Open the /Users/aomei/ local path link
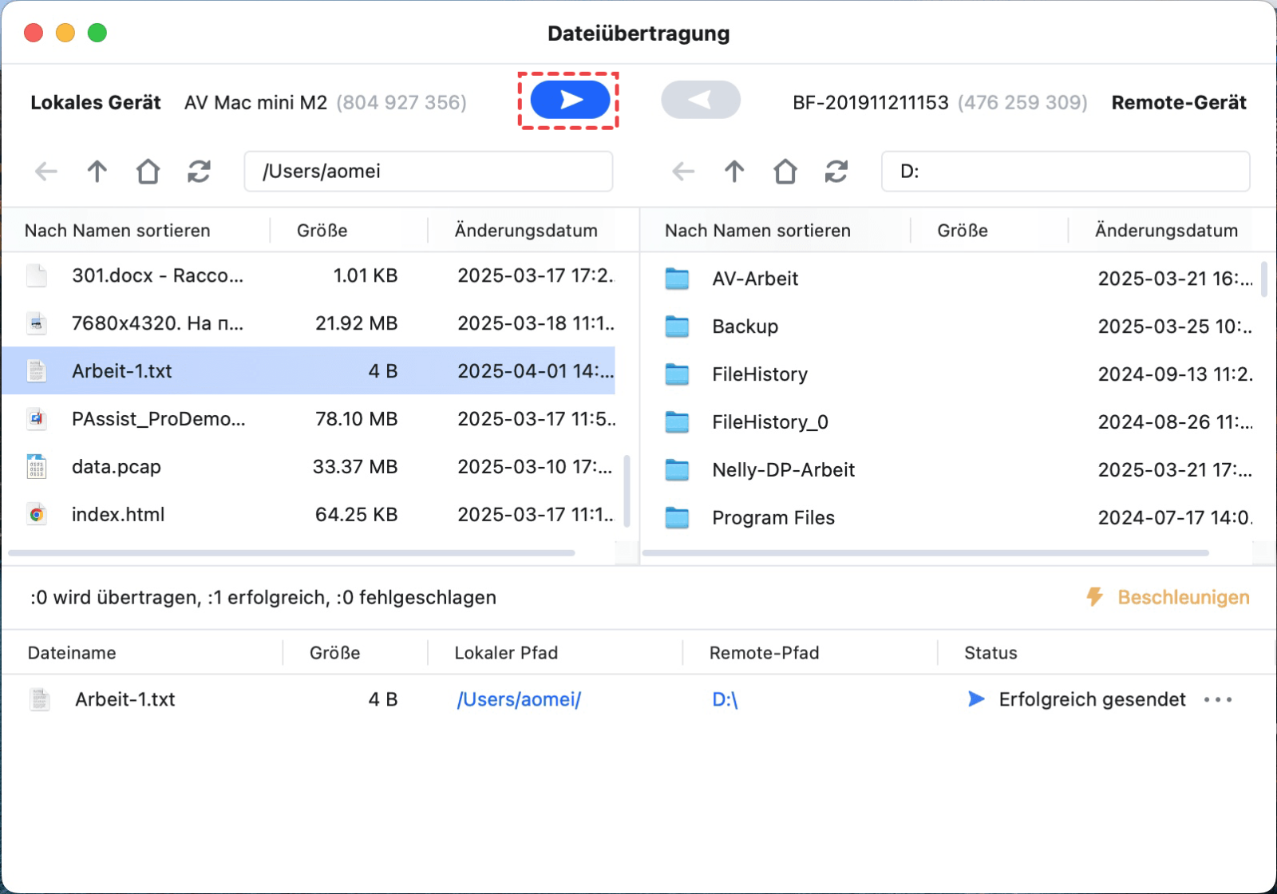This screenshot has height=894, width=1277. coord(519,700)
